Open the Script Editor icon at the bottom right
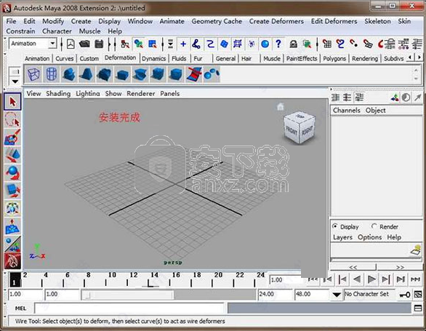This screenshot has height=331, width=426. tap(418, 308)
